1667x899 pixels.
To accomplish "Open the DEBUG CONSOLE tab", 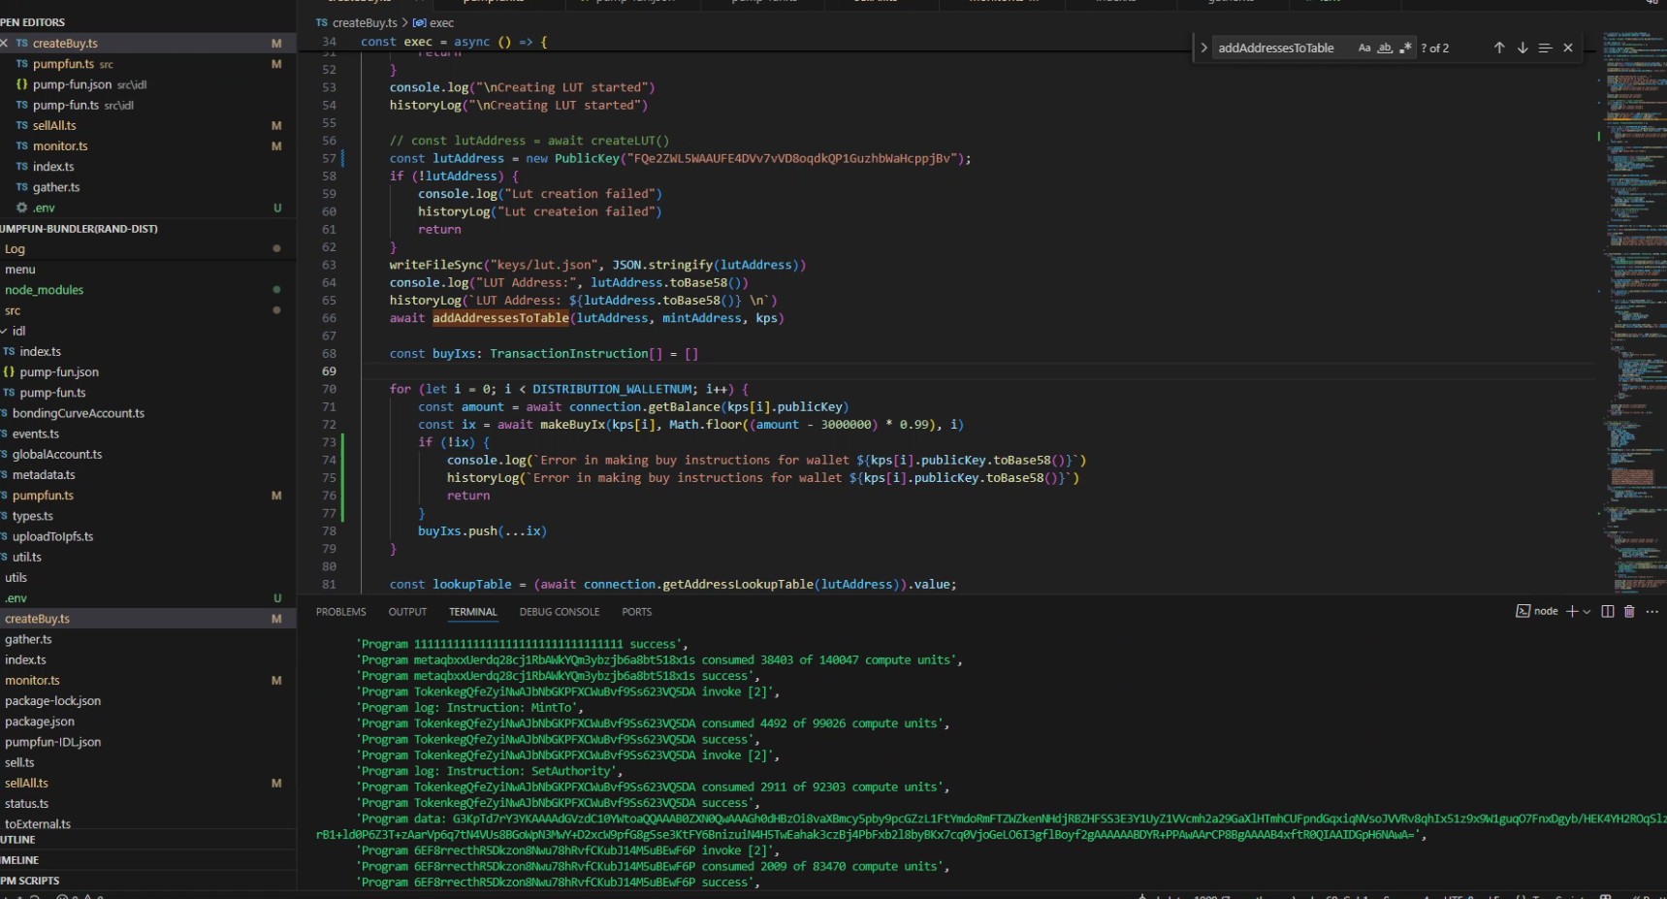I will point(559,612).
